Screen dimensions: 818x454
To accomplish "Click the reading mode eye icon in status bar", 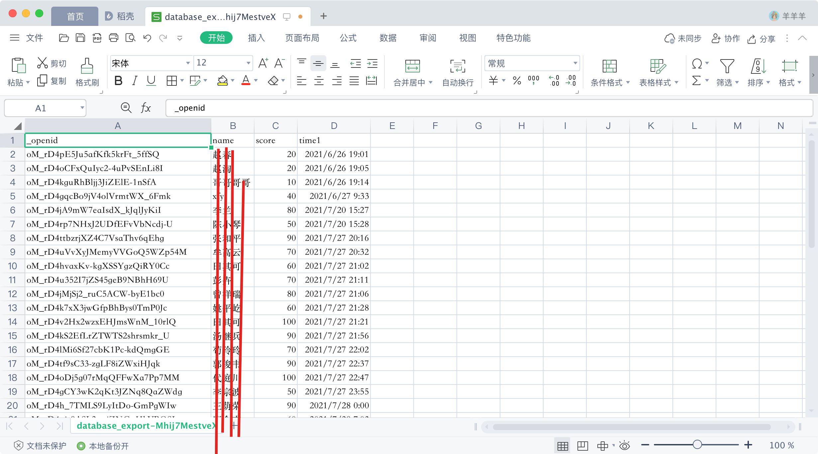I will 624,445.
